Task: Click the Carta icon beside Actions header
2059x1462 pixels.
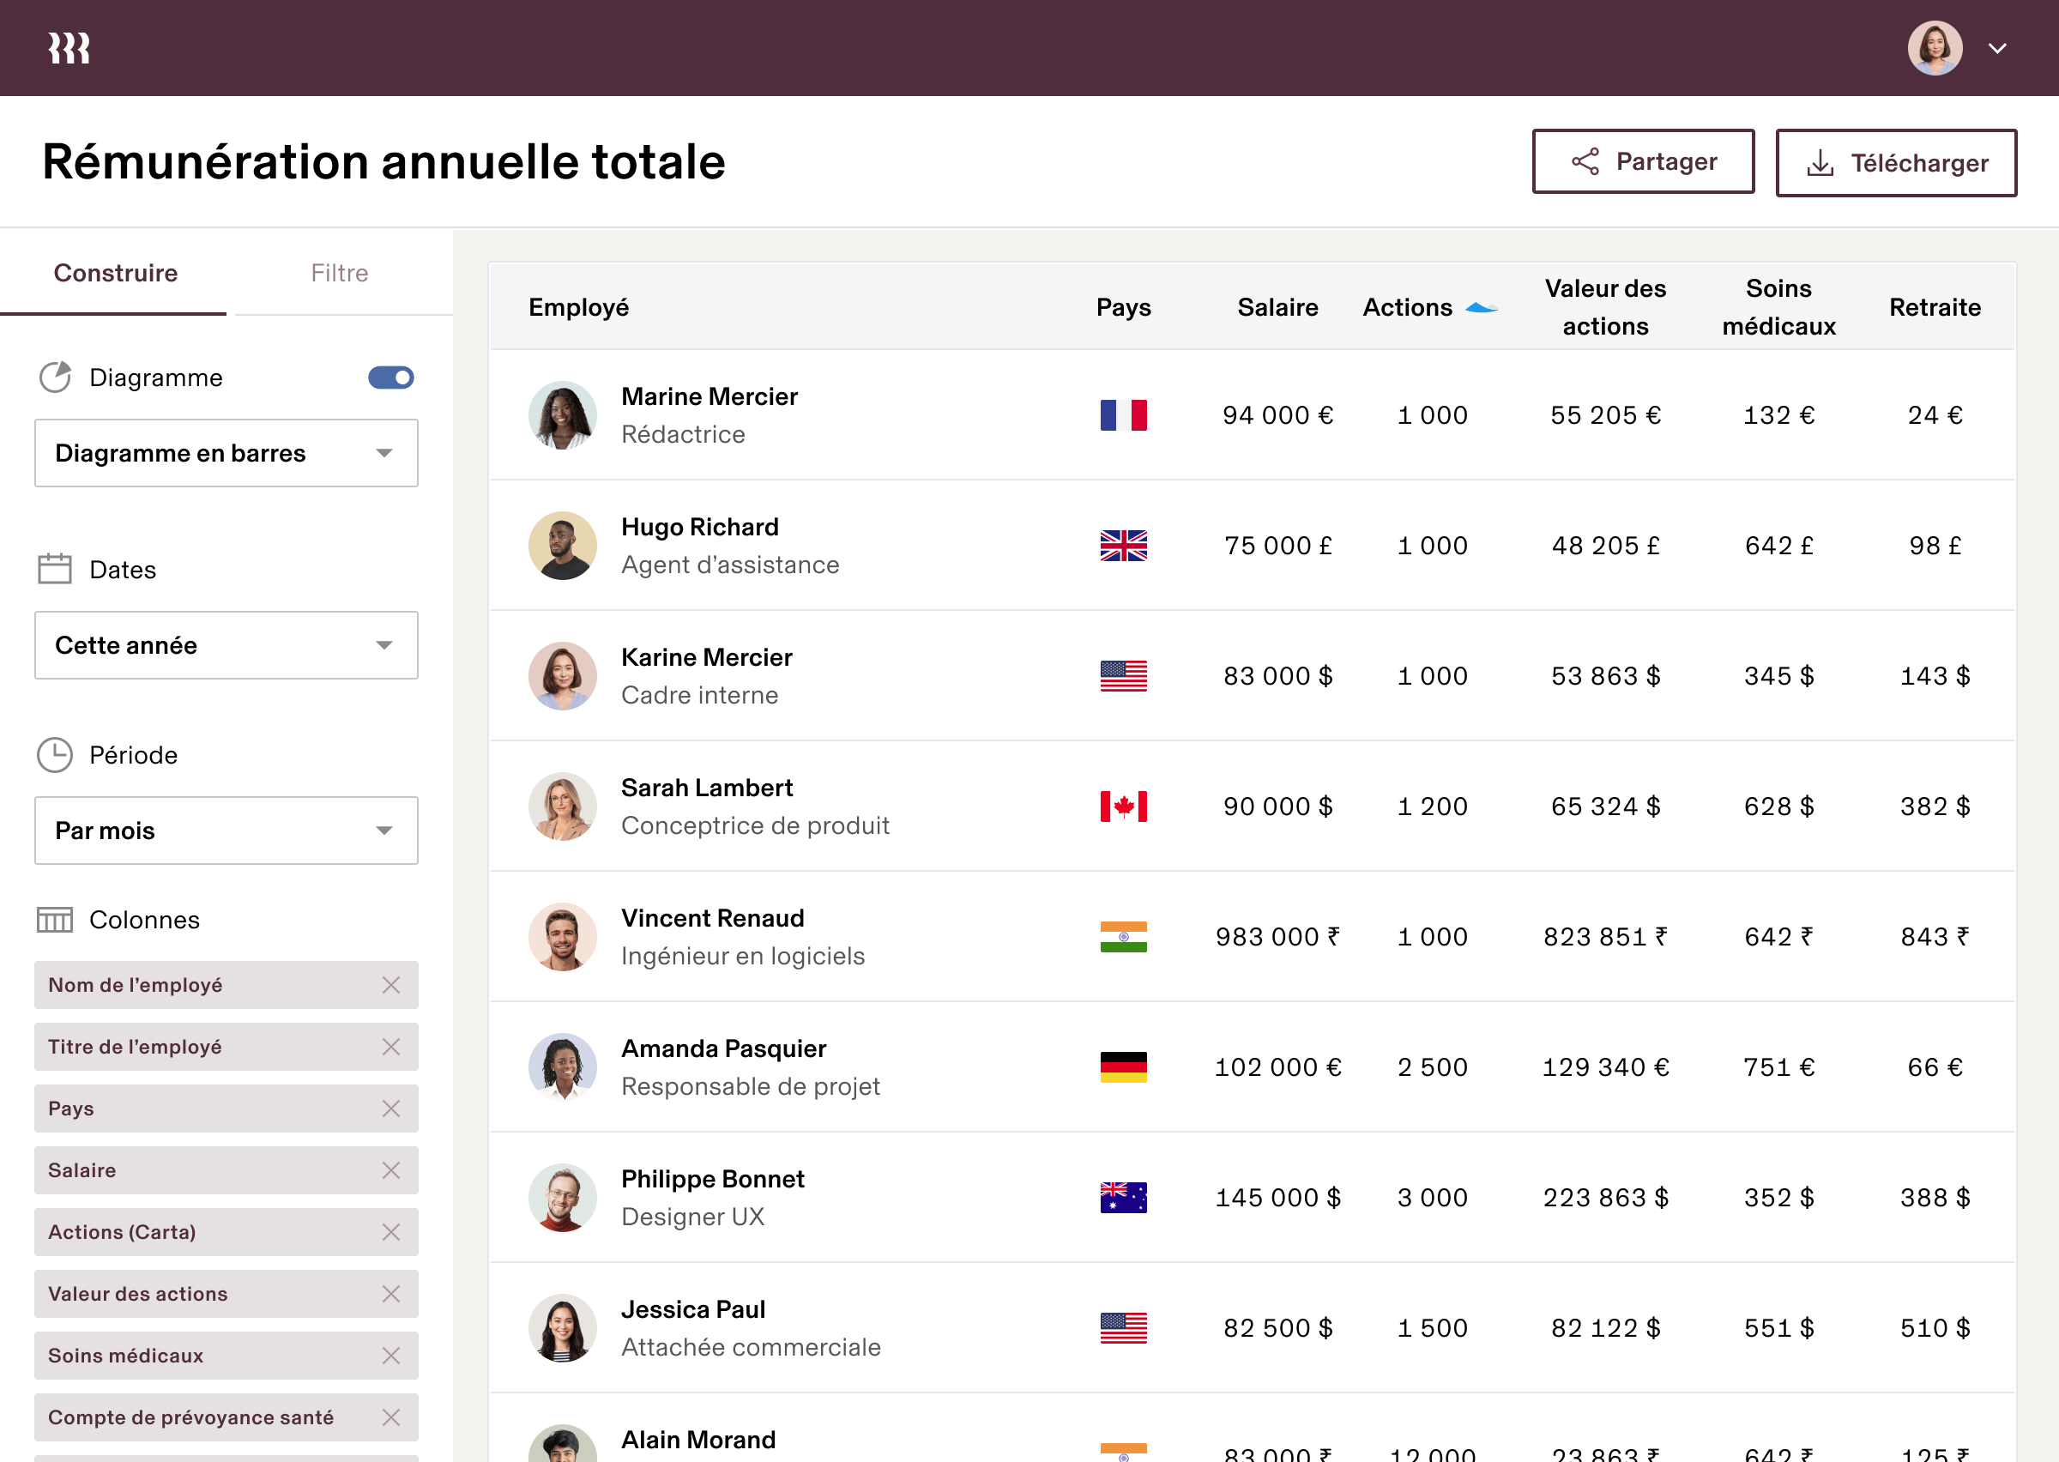Action: (1482, 308)
